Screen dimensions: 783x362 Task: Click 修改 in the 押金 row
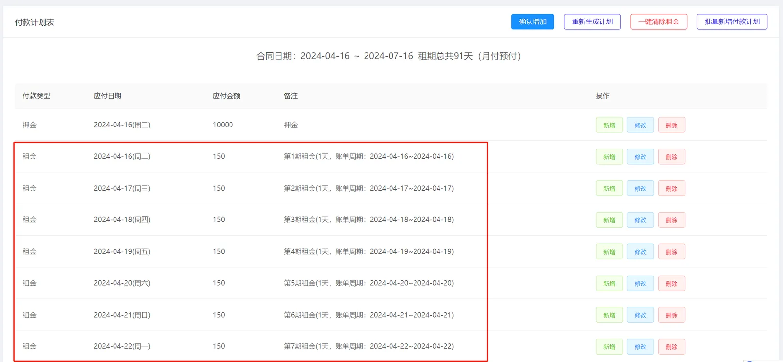[x=641, y=125]
